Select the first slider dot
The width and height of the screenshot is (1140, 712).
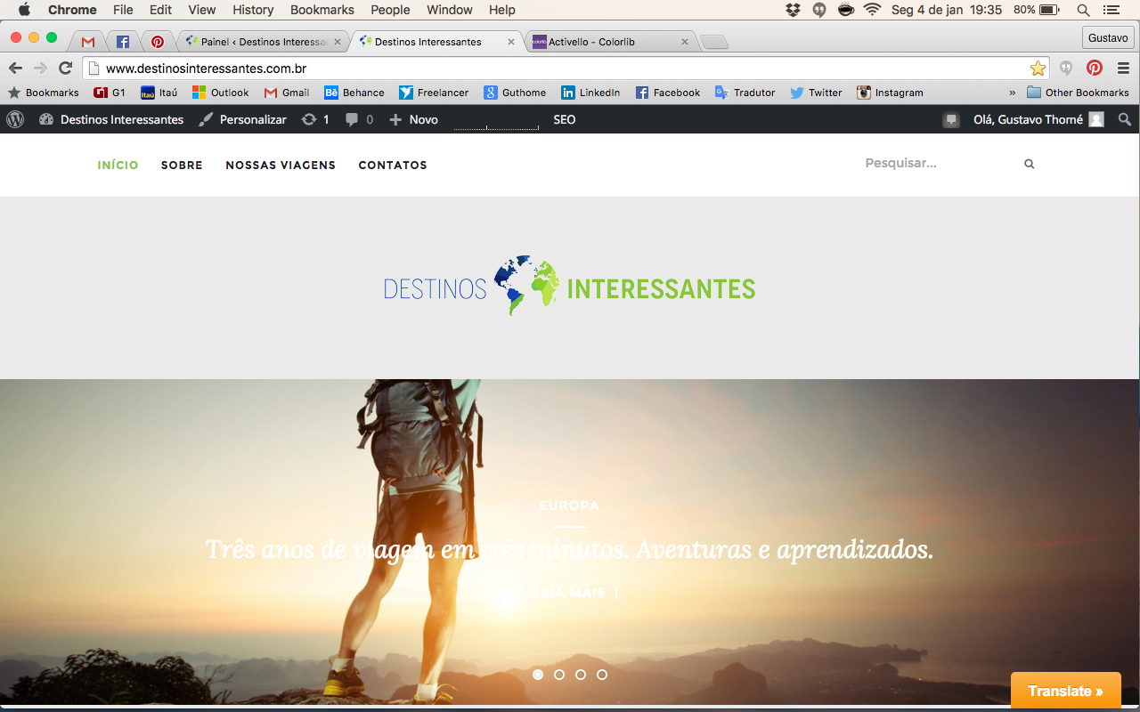click(x=538, y=675)
